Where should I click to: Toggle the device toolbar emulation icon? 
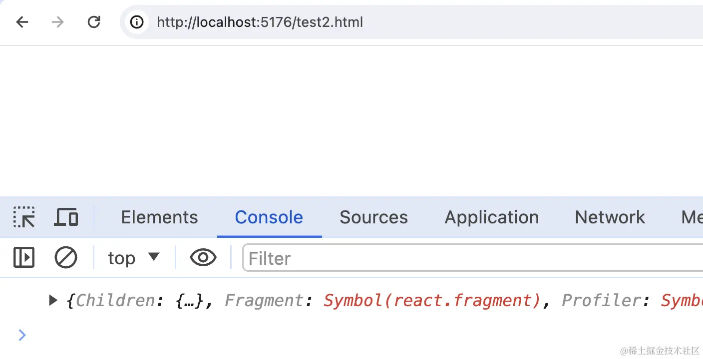tap(66, 217)
